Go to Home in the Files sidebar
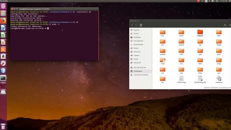231x130 pixels. 140,34
